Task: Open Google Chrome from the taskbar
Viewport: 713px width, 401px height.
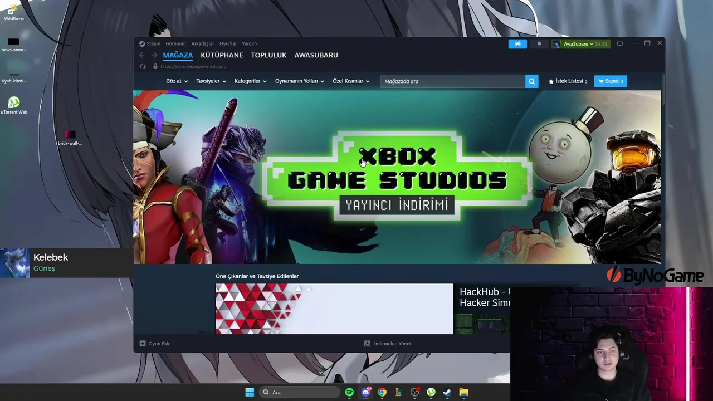Action: [x=382, y=392]
